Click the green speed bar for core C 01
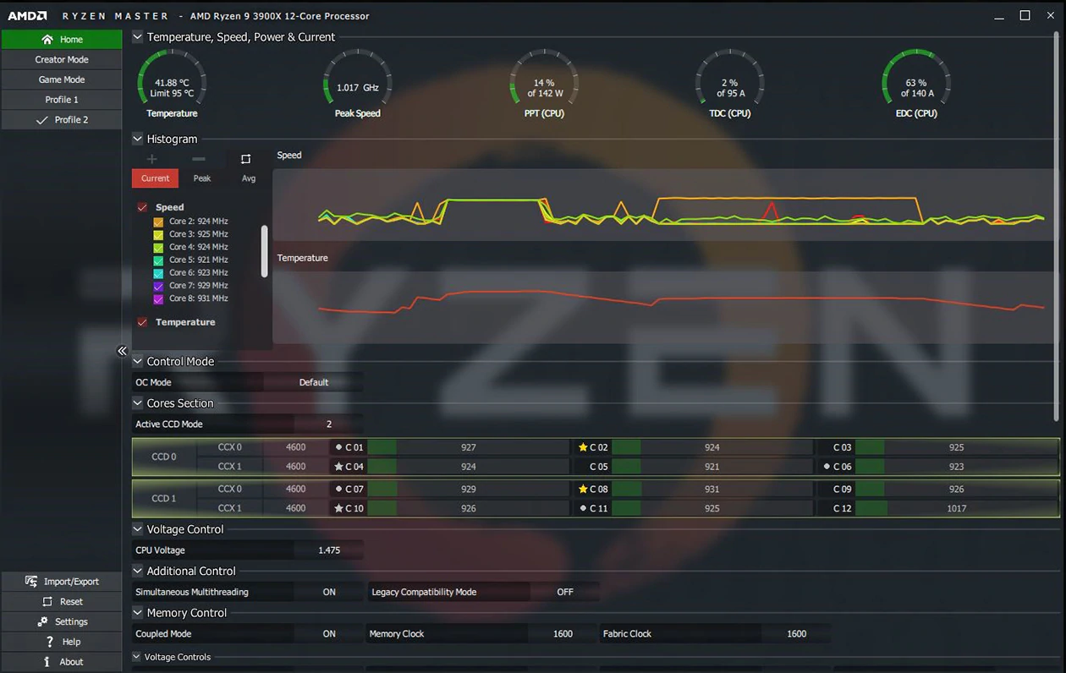This screenshot has height=673, width=1066. point(383,446)
